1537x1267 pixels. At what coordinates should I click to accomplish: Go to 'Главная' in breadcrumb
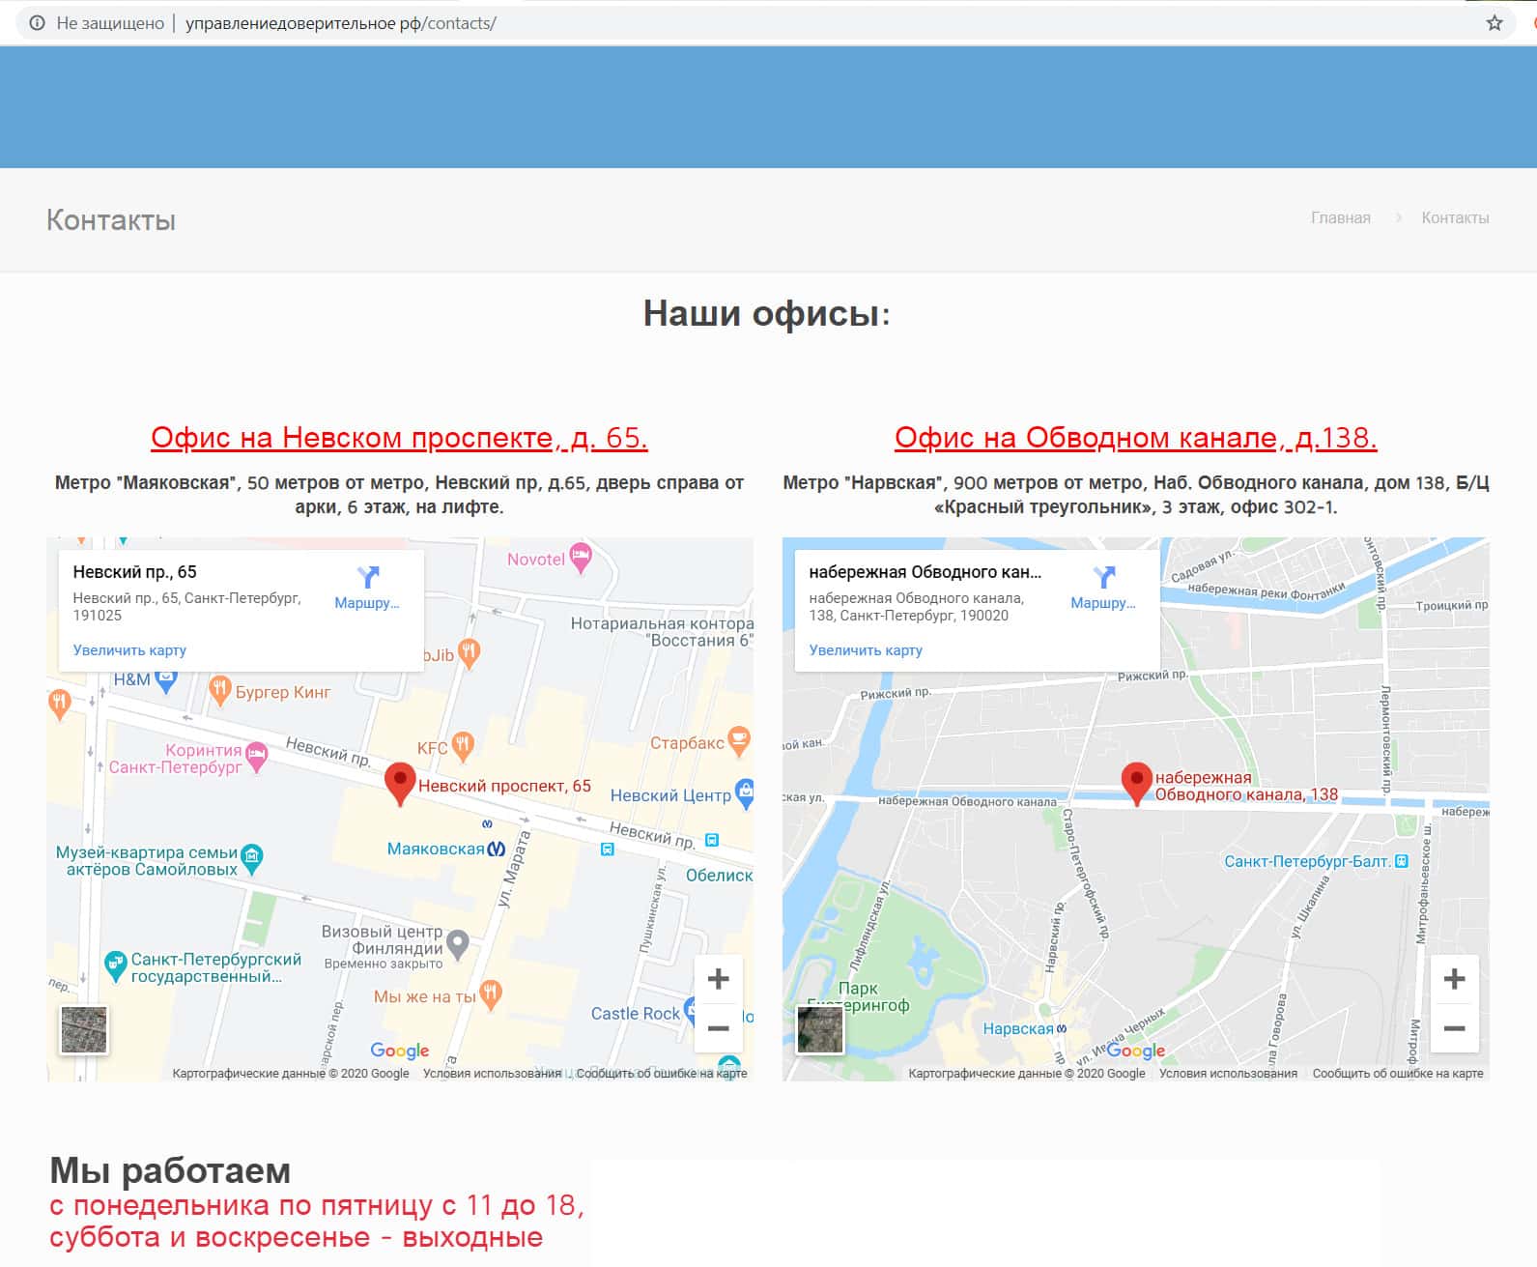click(1340, 218)
